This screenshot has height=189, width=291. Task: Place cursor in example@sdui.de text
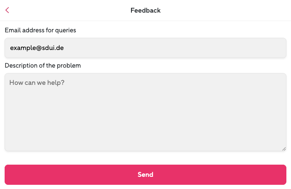(37, 48)
